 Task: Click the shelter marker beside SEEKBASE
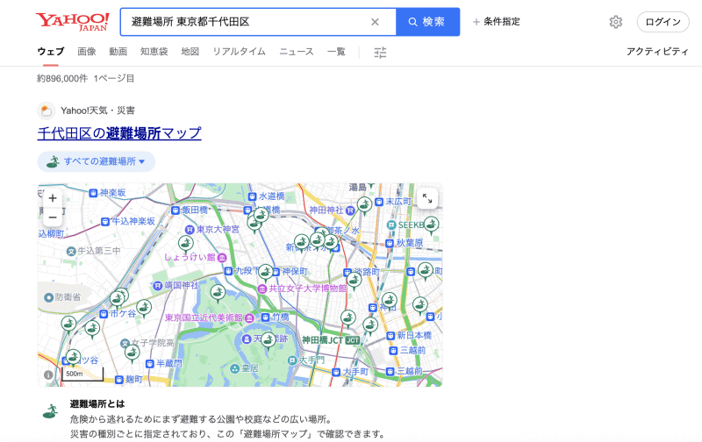431,225
